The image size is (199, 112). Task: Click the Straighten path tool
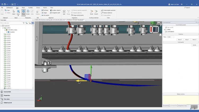tap(55, 13)
